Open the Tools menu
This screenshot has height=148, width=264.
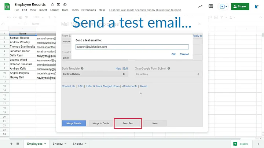coord(75,10)
